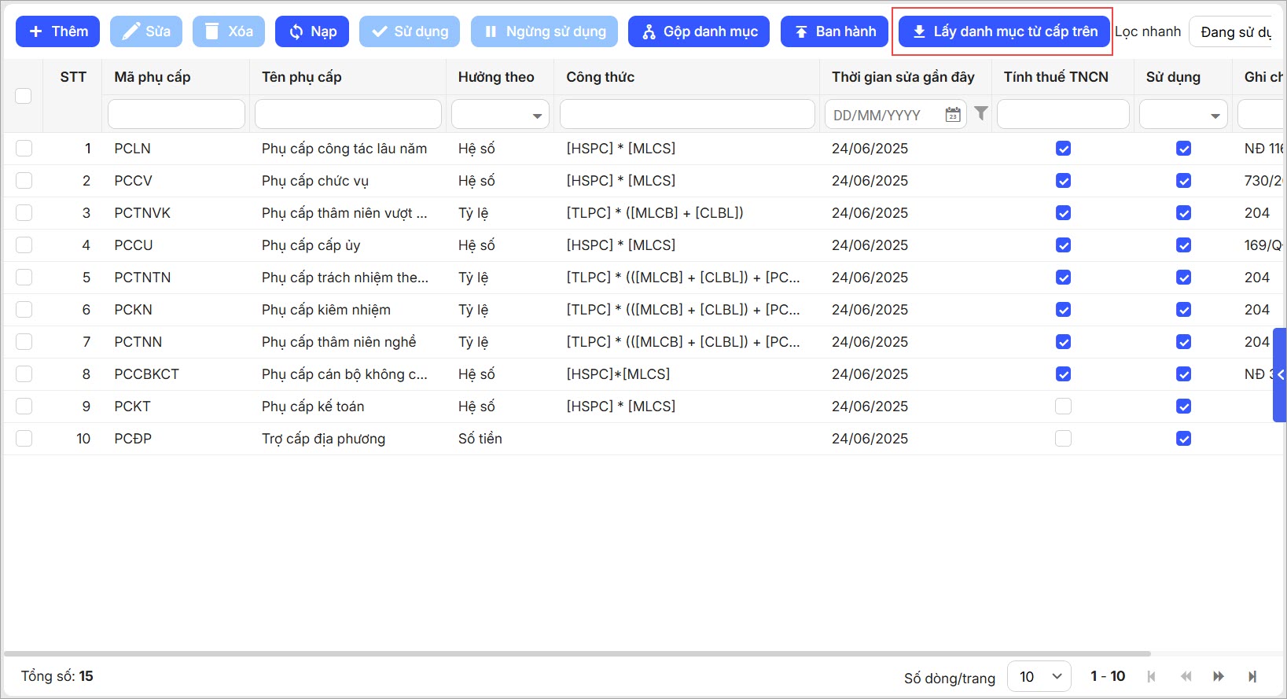1287x699 pixels.
Task: Toggle Tính thuế TNCN for PCKT row
Action: pos(1063,407)
